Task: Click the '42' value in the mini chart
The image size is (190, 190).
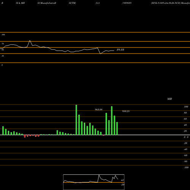Action: (x=122, y=180)
